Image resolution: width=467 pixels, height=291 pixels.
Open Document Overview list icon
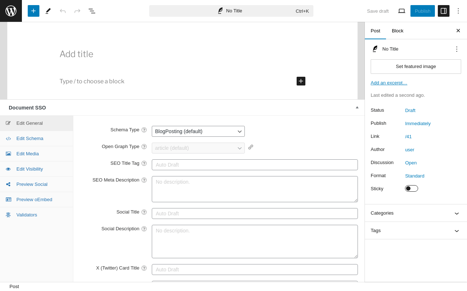(x=92, y=11)
